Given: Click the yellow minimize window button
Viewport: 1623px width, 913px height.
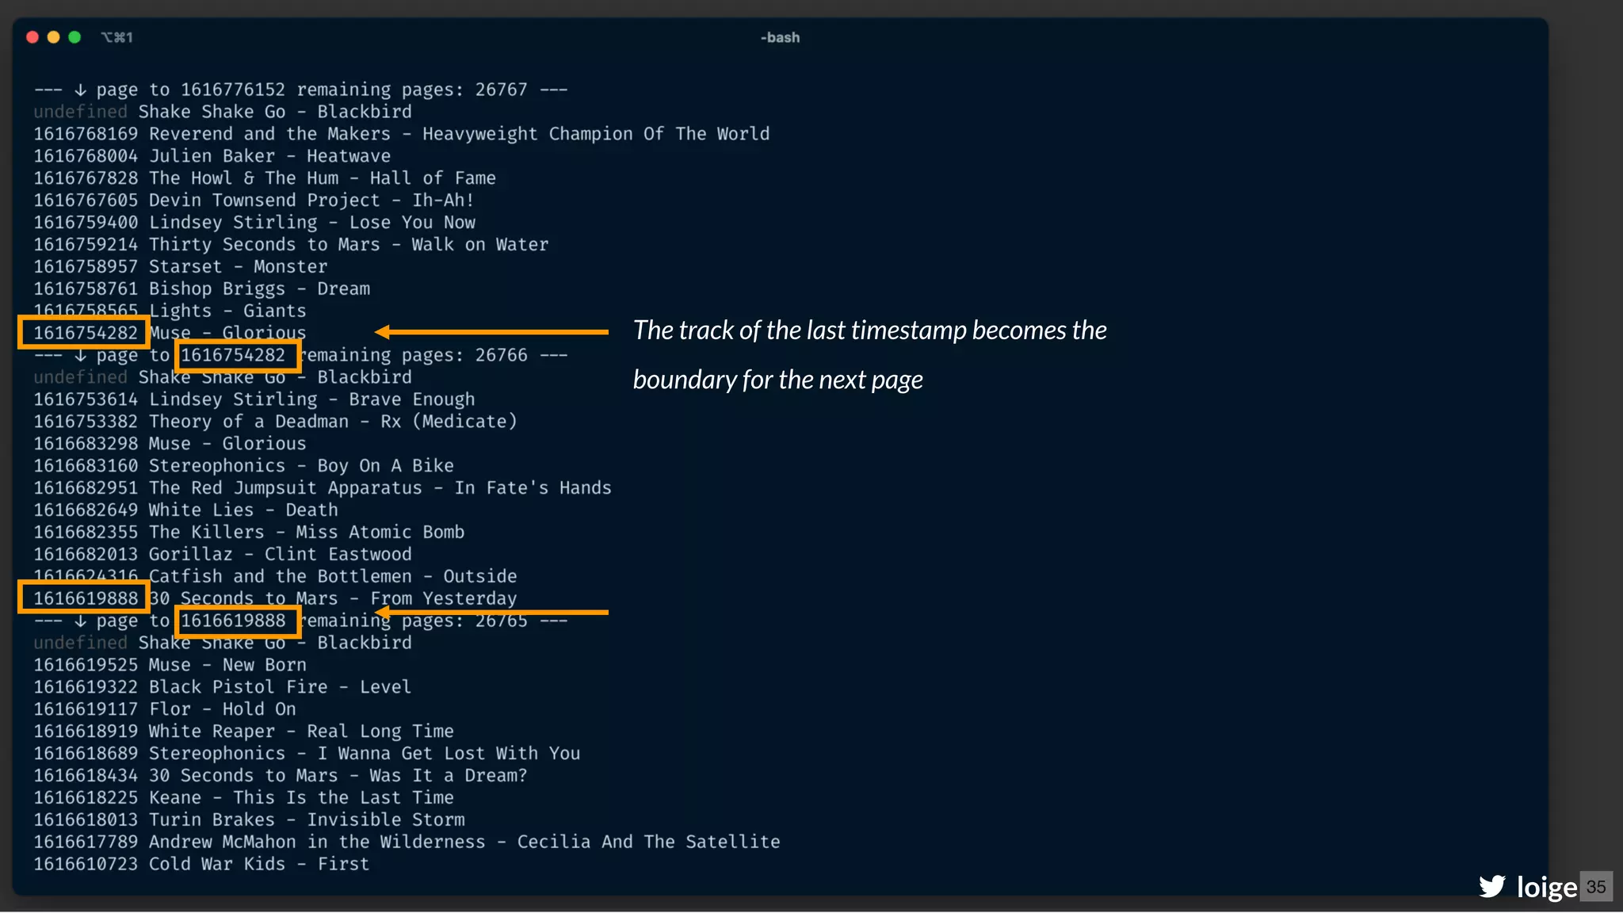Looking at the screenshot, I should 54,37.
